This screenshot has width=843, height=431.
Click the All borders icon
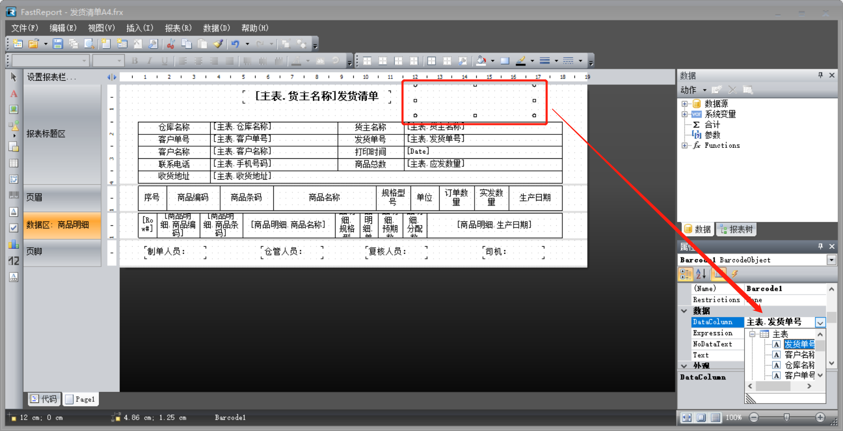pyautogui.click(x=431, y=61)
